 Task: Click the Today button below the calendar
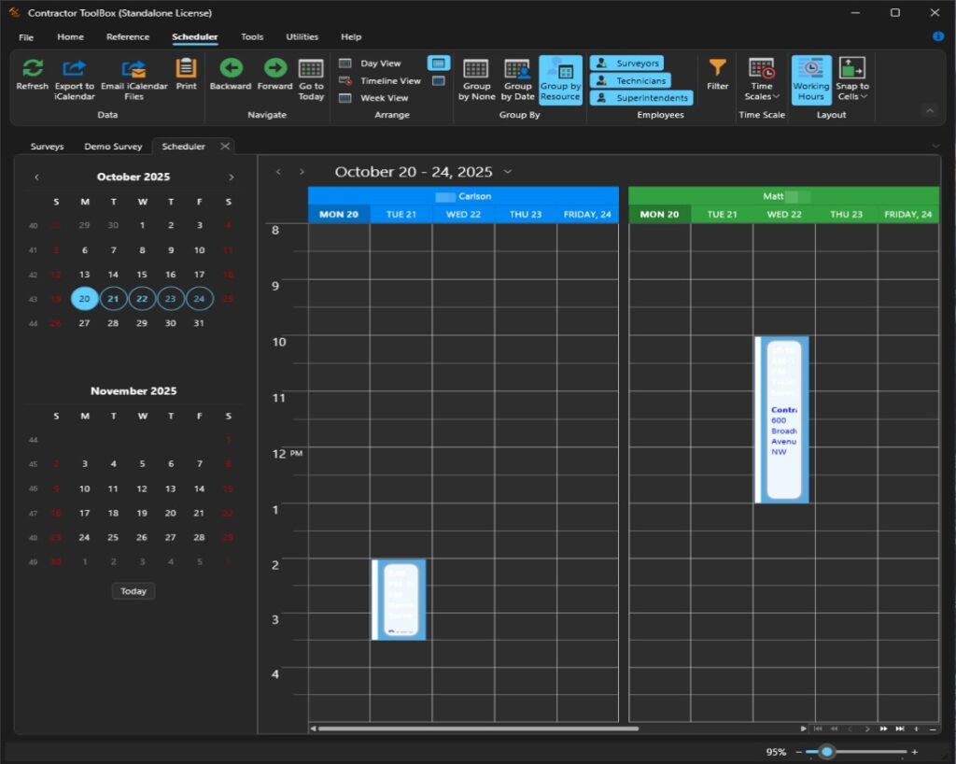tap(133, 590)
